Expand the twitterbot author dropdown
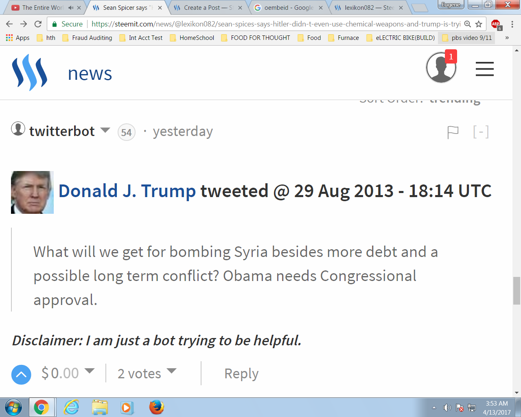521x417 pixels. (x=105, y=130)
